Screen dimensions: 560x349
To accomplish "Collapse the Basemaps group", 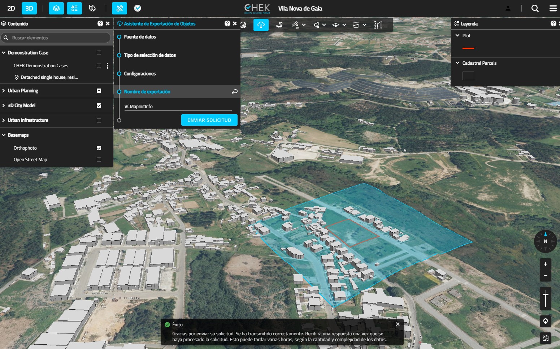I will [x=4, y=135].
